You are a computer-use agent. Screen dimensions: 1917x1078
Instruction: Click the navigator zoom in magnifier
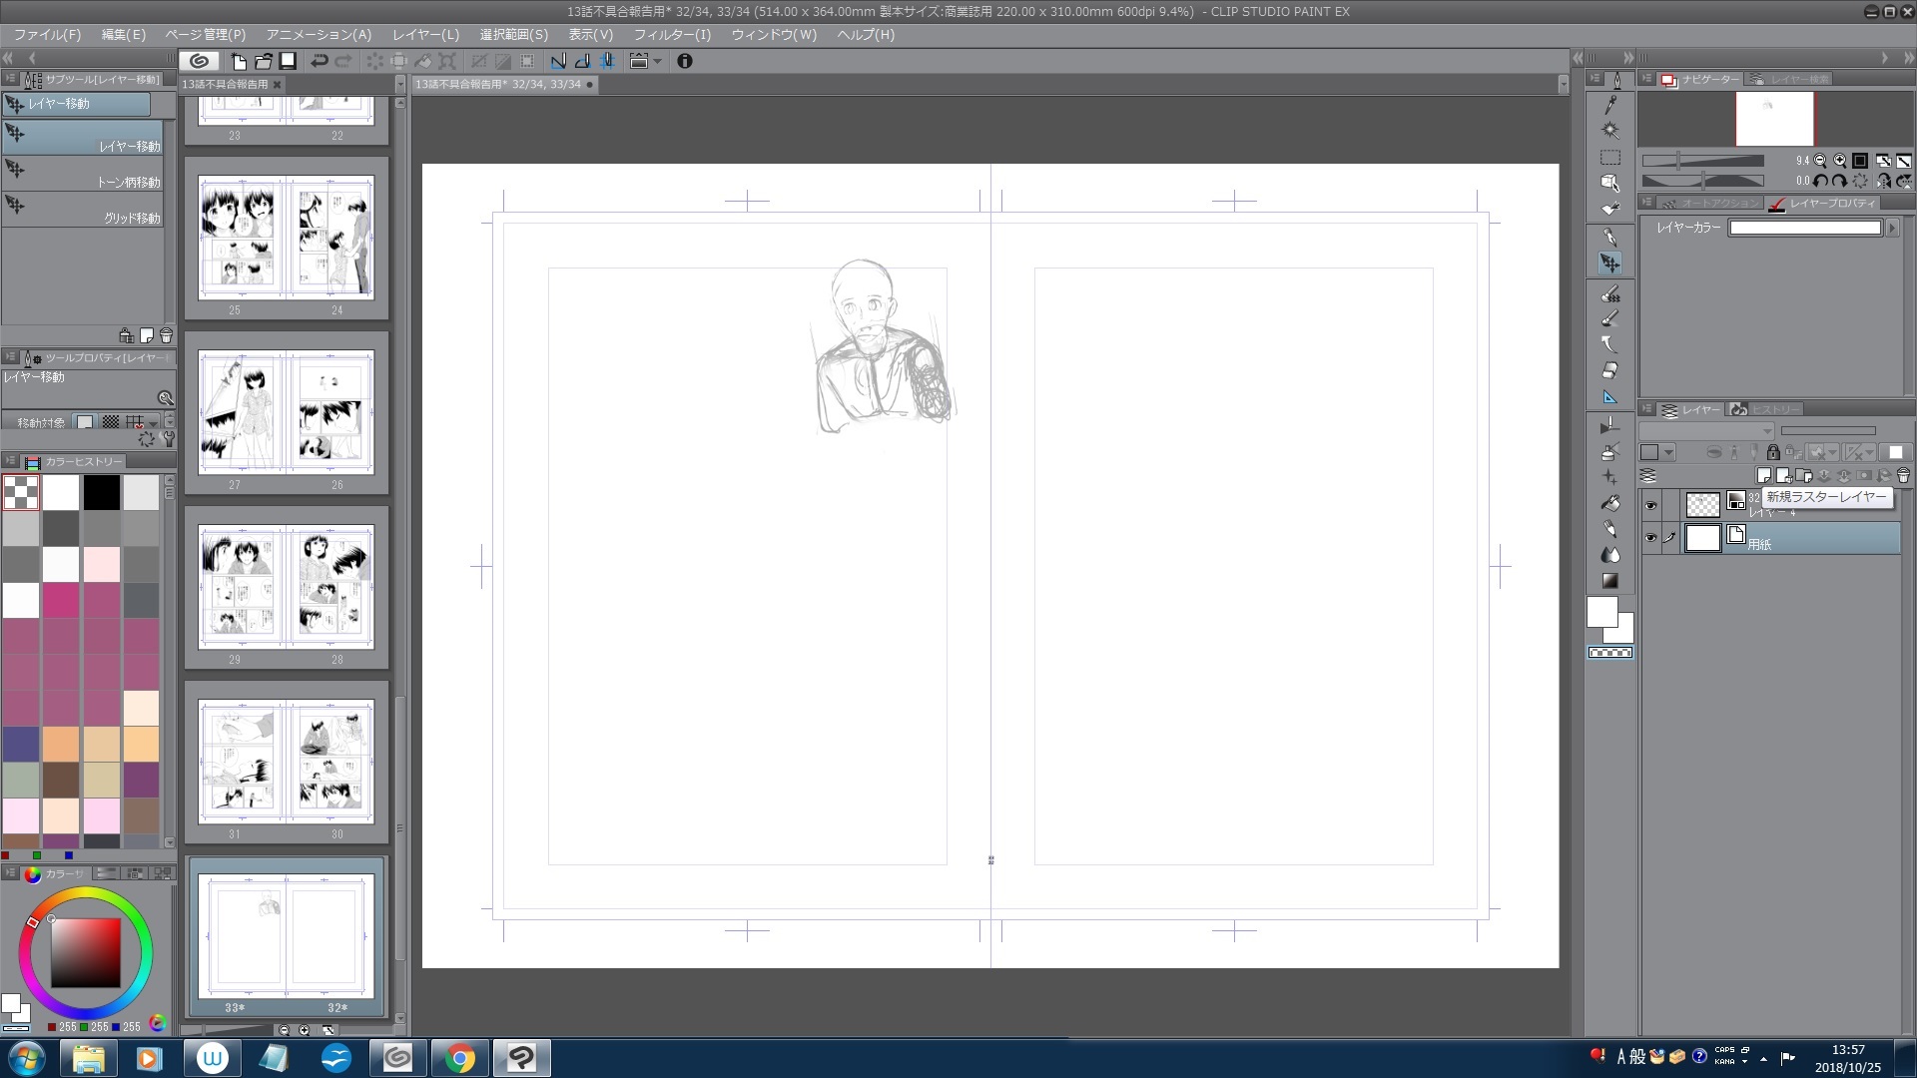(x=1840, y=161)
